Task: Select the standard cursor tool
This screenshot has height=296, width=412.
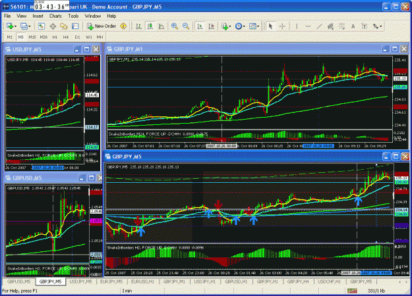Action: [270, 26]
